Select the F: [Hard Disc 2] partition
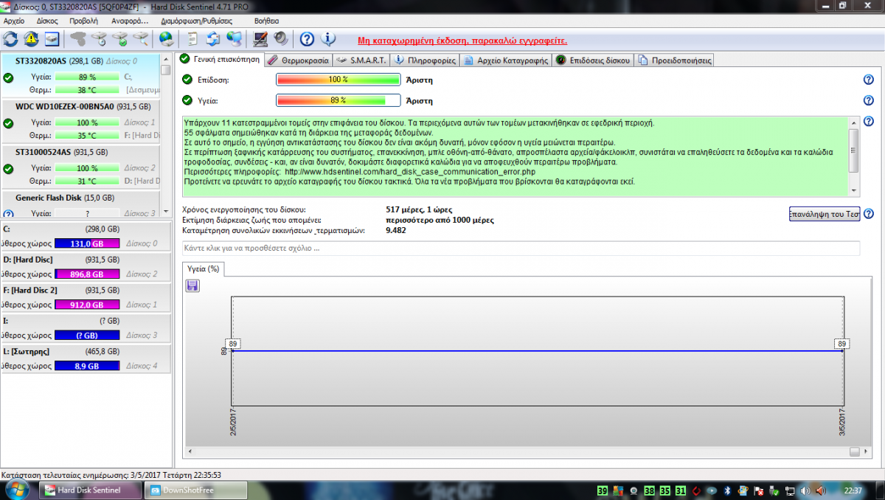 pos(86,297)
